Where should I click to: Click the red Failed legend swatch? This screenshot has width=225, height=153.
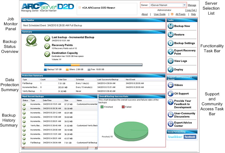[123, 107]
